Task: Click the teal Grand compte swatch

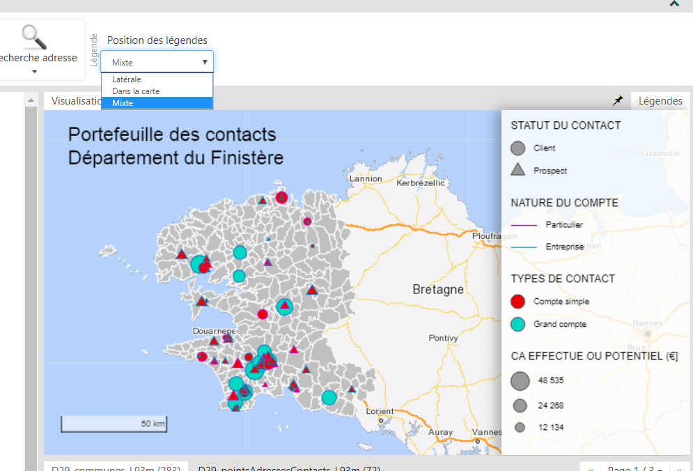Action: pyautogui.click(x=517, y=324)
